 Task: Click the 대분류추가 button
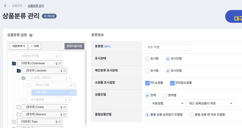coord(19,46)
